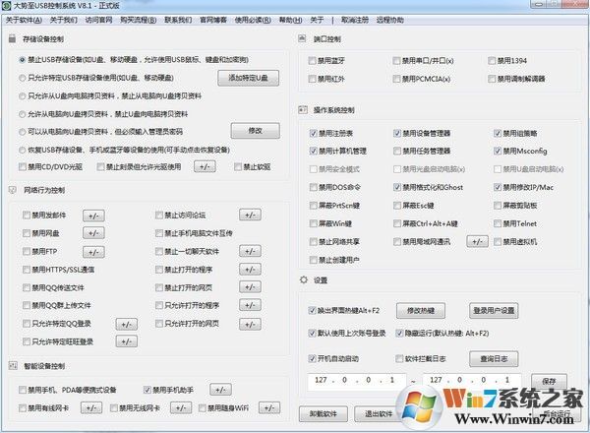Uncheck the 禁用组策略 checkbox
Viewport: 590px width, 433px height.
(x=498, y=133)
